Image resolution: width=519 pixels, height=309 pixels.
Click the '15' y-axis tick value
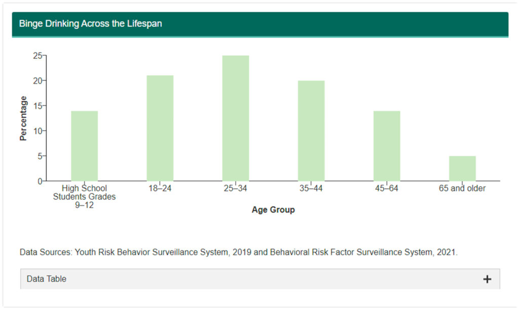(38, 106)
